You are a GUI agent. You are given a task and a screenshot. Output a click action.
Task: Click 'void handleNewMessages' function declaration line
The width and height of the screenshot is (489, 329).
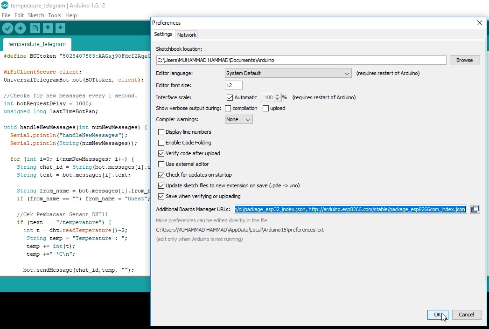(x=75, y=127)
